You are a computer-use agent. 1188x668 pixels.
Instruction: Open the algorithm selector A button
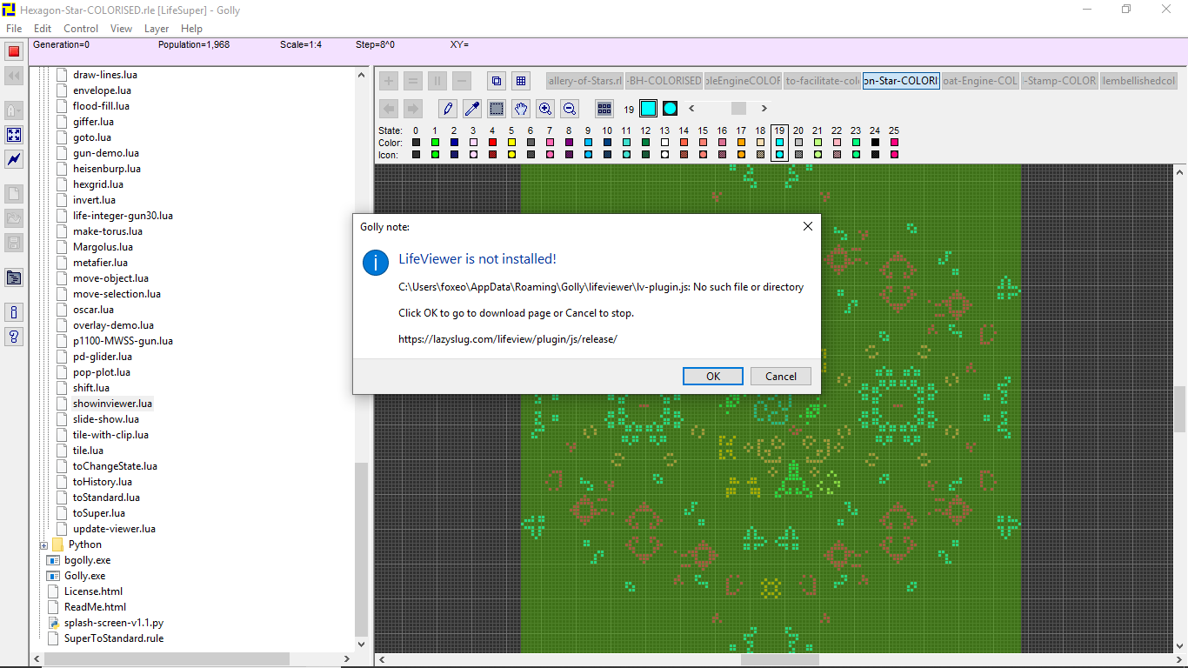click(14, 110)
